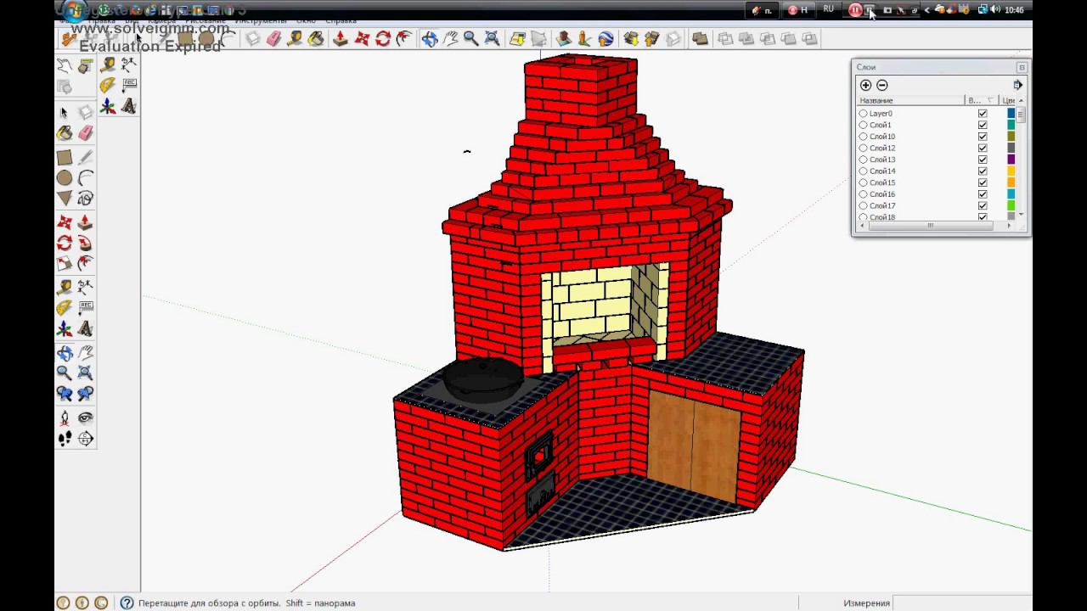The height and width of the screenshot is (611, 1087).
Task: Click the 10:46 system clock
Action: [x=1014, y=10]
